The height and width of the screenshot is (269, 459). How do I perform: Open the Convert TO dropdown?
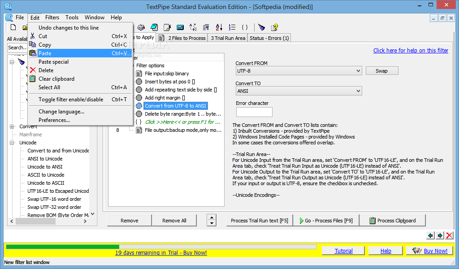[x=358, y=91]
